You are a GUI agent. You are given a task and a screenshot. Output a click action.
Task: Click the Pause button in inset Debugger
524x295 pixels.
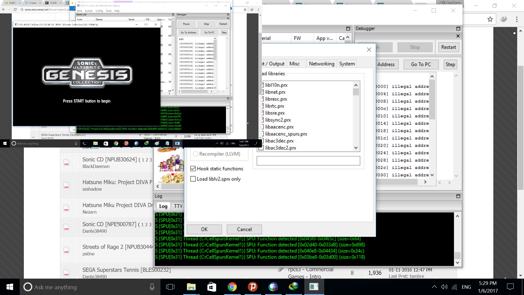186,24
